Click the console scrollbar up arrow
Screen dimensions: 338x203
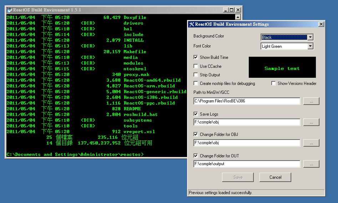(238, 17)
